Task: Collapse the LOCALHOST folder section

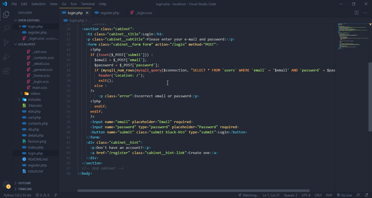Action: 36,44
